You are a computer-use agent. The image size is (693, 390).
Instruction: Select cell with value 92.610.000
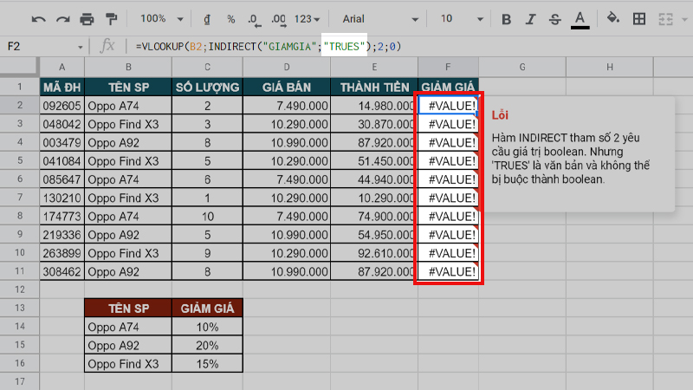tap(374, 253)
